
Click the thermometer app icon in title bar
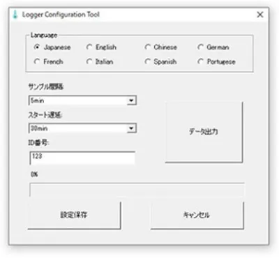pyautogui.click(x=15, y=15)
